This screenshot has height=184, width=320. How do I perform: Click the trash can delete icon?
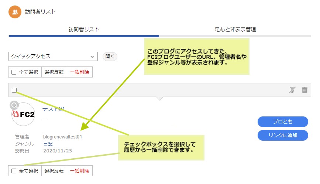pyautogui.click(x=304, y=90)
